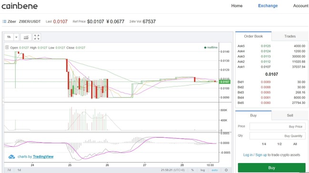309x173 pixels.
Task: Set chart range to 7d
Action: pyautogui.click(x=9, y=170)
